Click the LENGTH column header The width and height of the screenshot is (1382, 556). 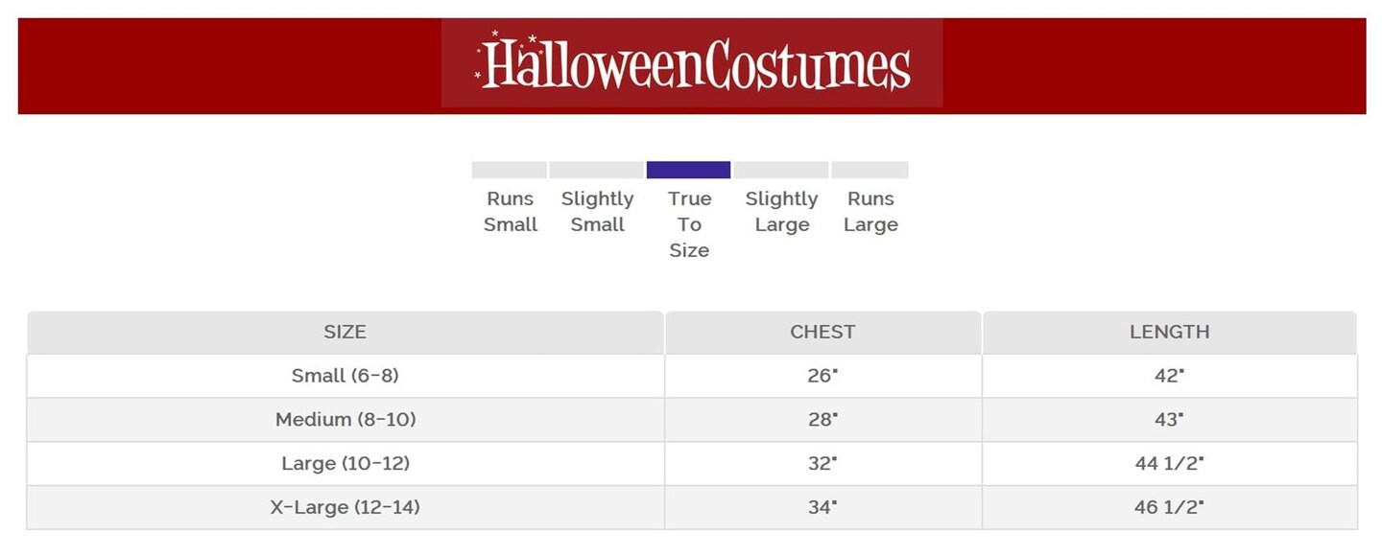click(1169, 332)
